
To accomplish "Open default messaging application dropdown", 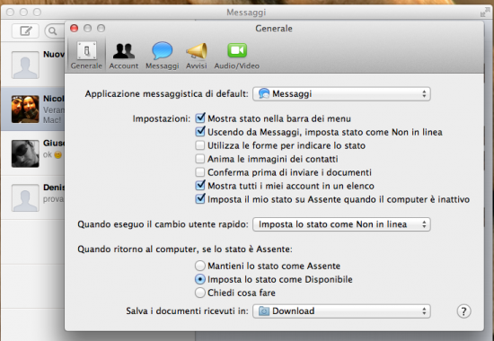I will (341, 94).
